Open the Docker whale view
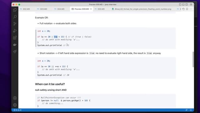Screen dimensions: 200x113 (15, 45)
